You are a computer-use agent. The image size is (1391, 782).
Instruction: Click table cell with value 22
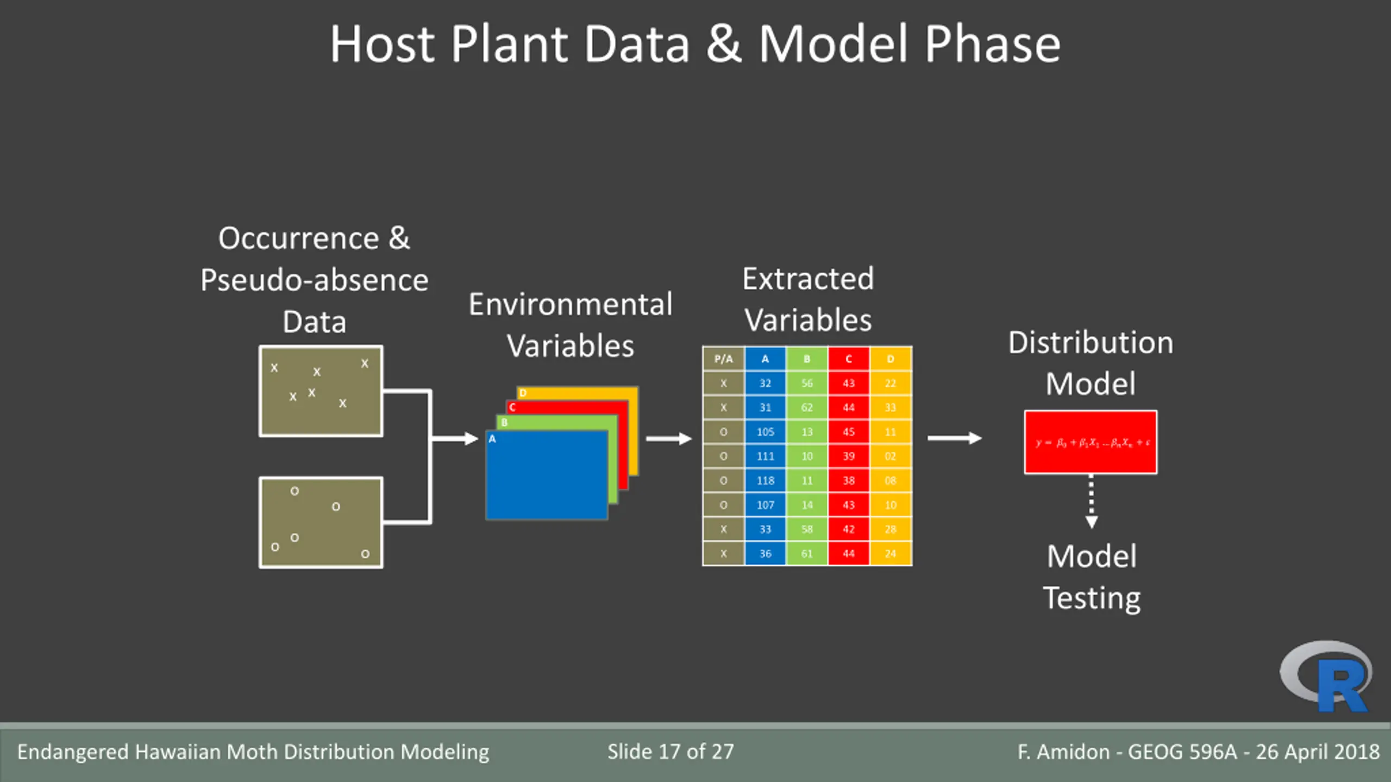[891, 383]
